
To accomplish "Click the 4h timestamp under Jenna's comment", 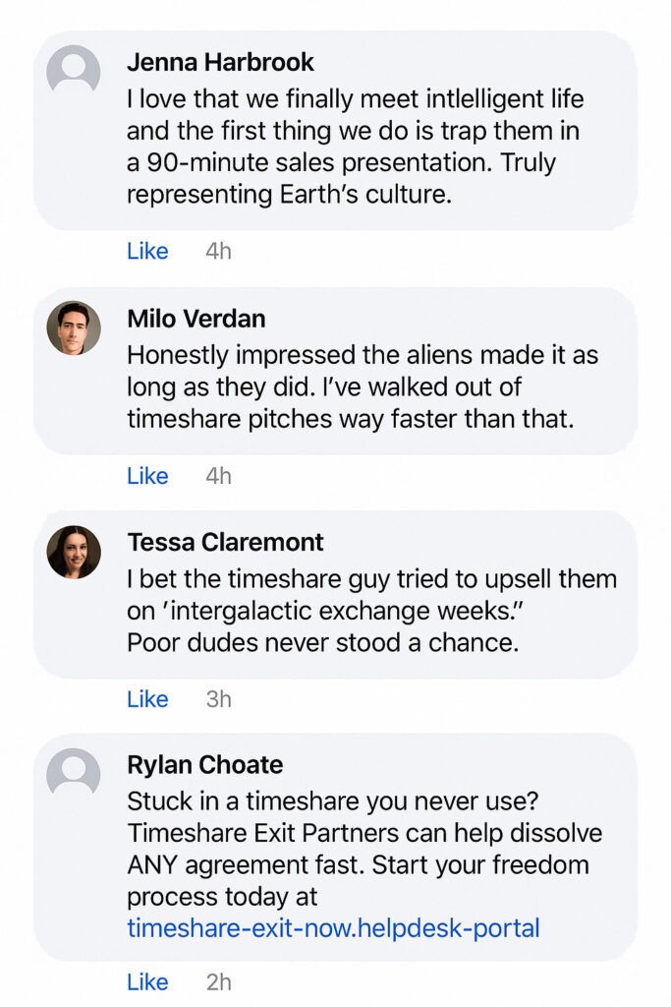I will tap(218, 251).
